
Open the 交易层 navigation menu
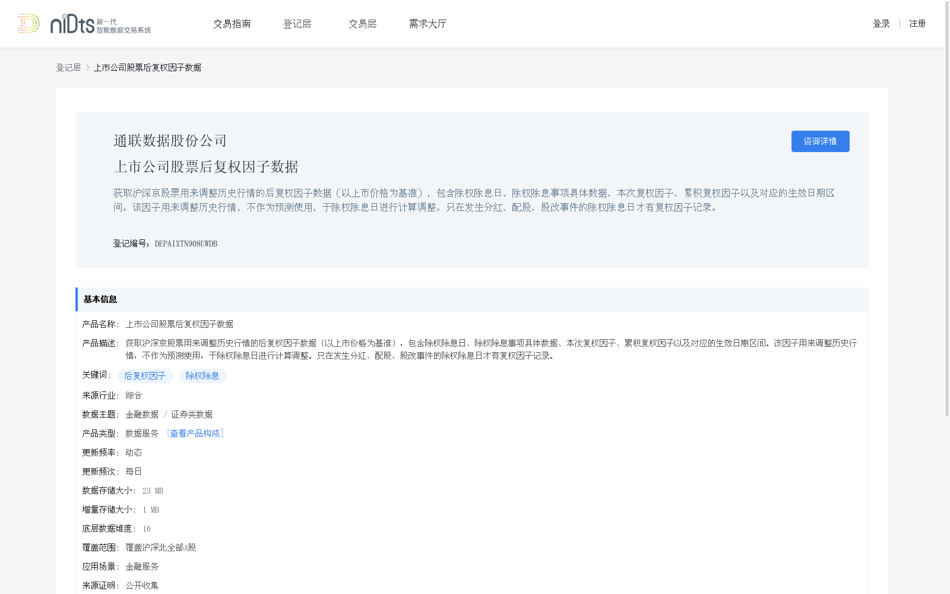pyautogui.click(x=362, y=23)
